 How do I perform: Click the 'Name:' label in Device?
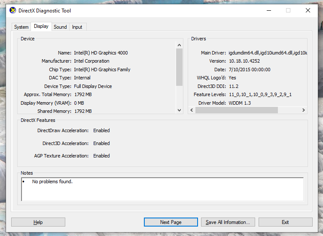tap(64, 53)
